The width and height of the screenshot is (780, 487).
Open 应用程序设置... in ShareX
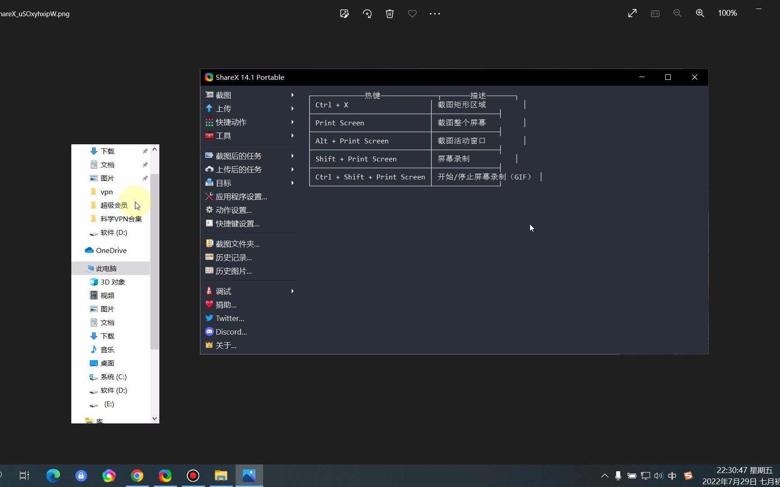250,197
